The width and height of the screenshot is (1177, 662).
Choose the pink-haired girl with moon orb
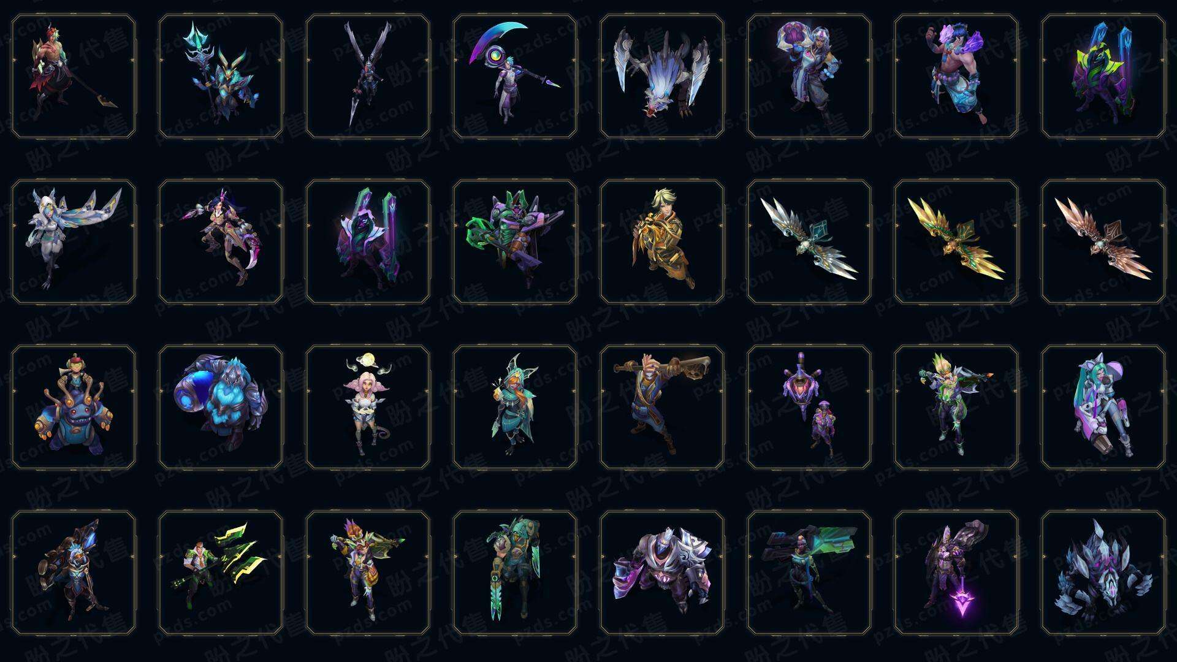point(368,407)
